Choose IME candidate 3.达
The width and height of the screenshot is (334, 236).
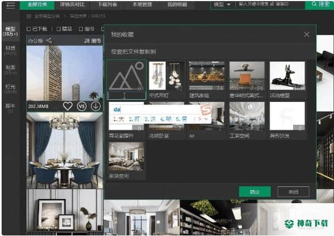(150, 119)
